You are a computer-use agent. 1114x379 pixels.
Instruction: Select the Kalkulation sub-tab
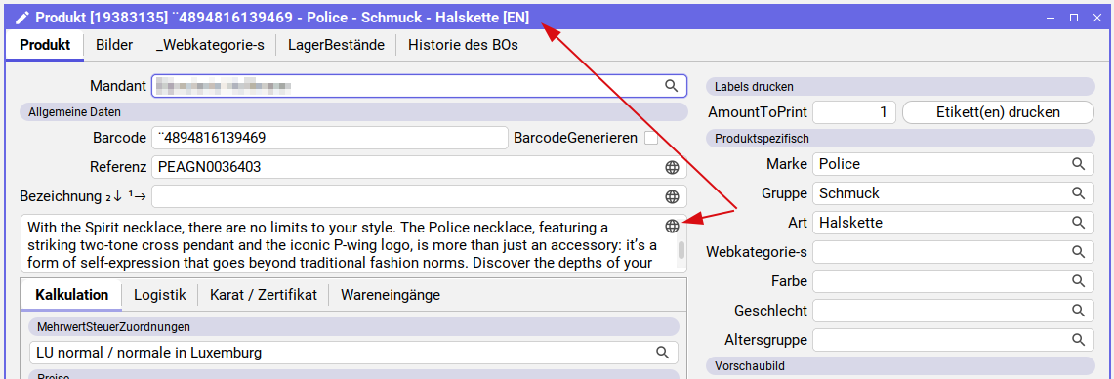(x=71, y=294)
